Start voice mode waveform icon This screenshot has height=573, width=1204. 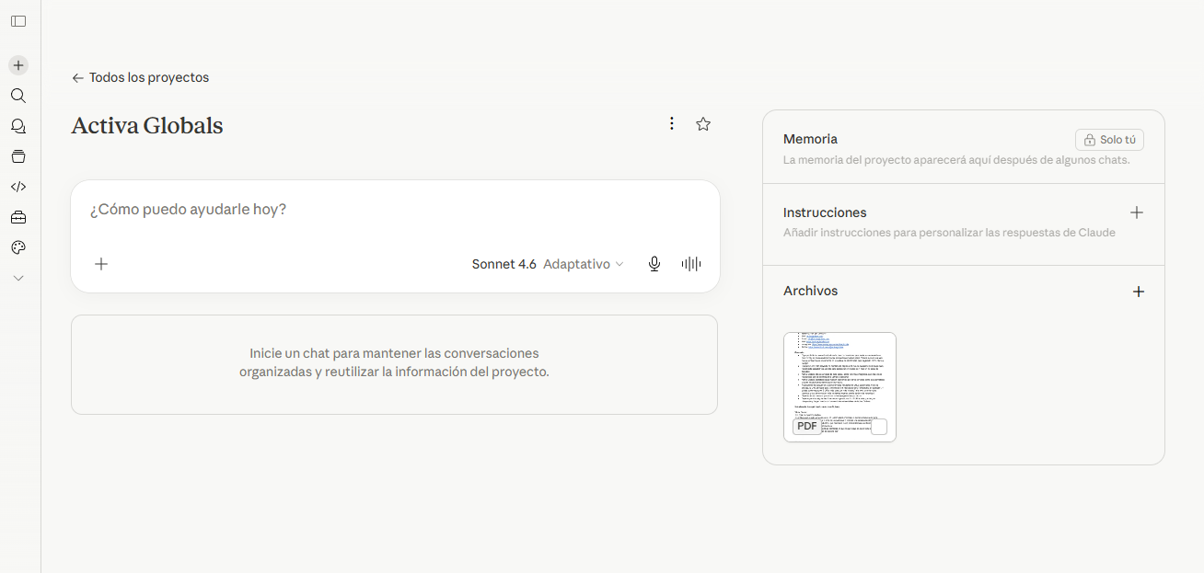point(691,264)
